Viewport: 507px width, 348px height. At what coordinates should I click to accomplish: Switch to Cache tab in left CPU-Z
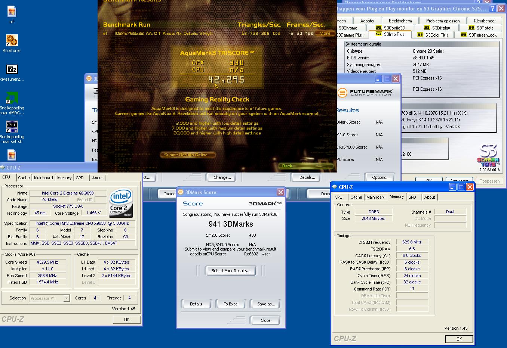pyautogui.click(x=24, y=178)
